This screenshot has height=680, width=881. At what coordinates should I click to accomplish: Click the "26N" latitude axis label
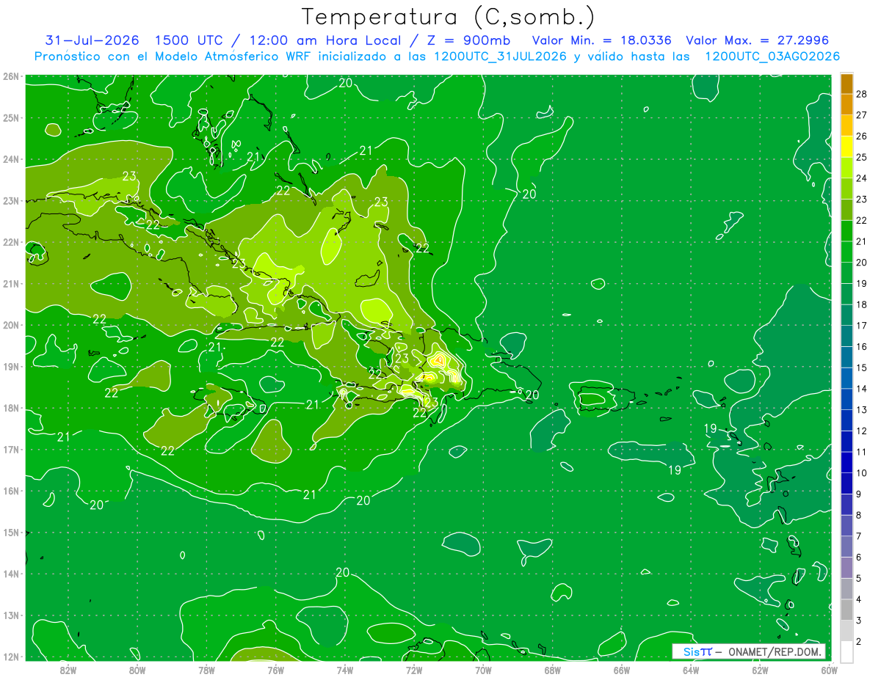(11, 76)
